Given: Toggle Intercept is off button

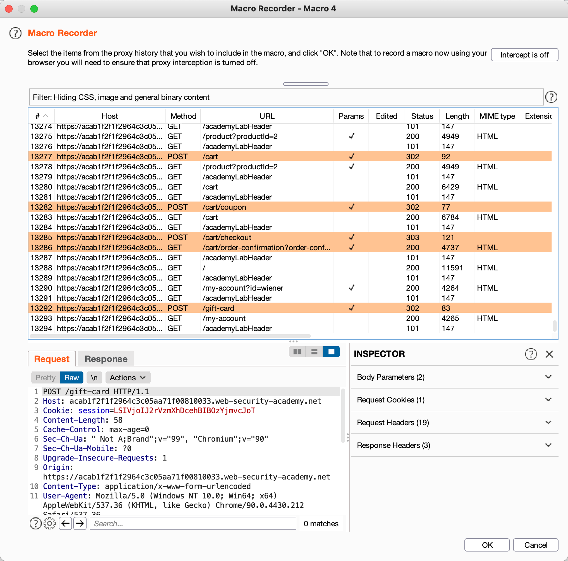Looking at the screenshot, I should pos(524,55).
